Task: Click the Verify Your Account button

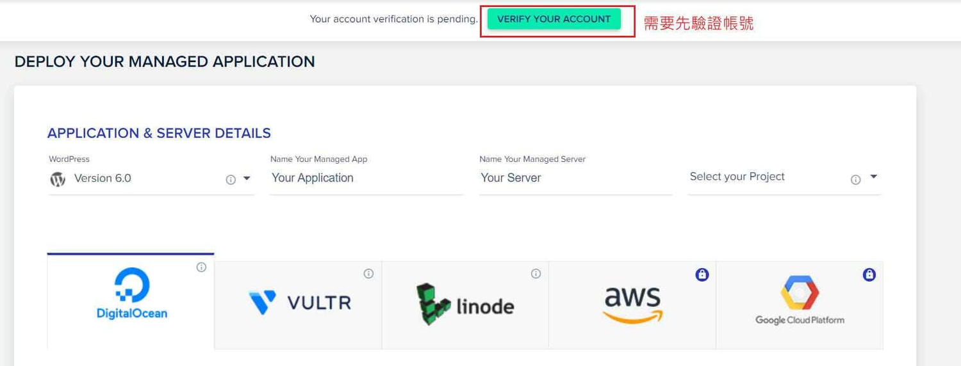Action: coord(554,19)
